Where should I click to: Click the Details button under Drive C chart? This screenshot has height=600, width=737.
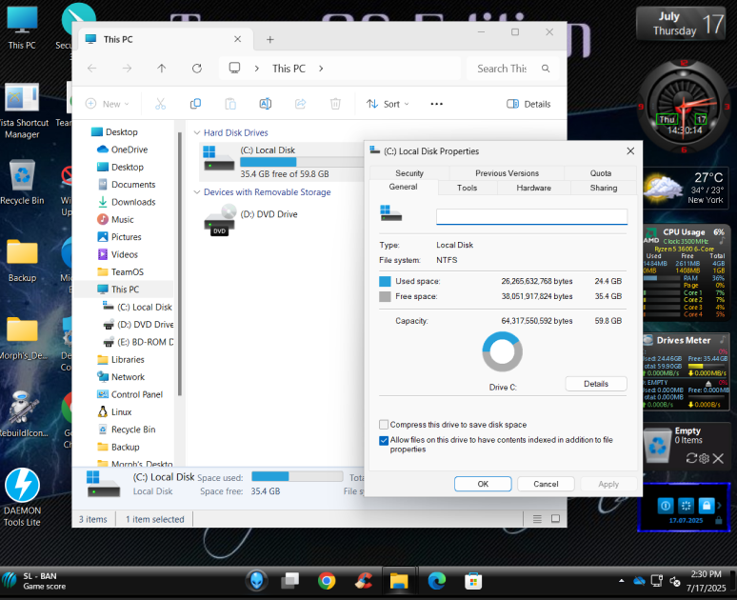(596, 384)
